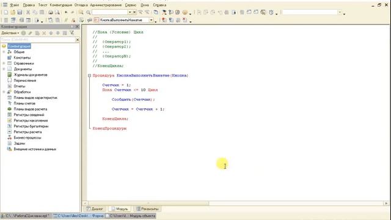
Task: Switch to the Модуль tab
Action: tap(120, 209)
